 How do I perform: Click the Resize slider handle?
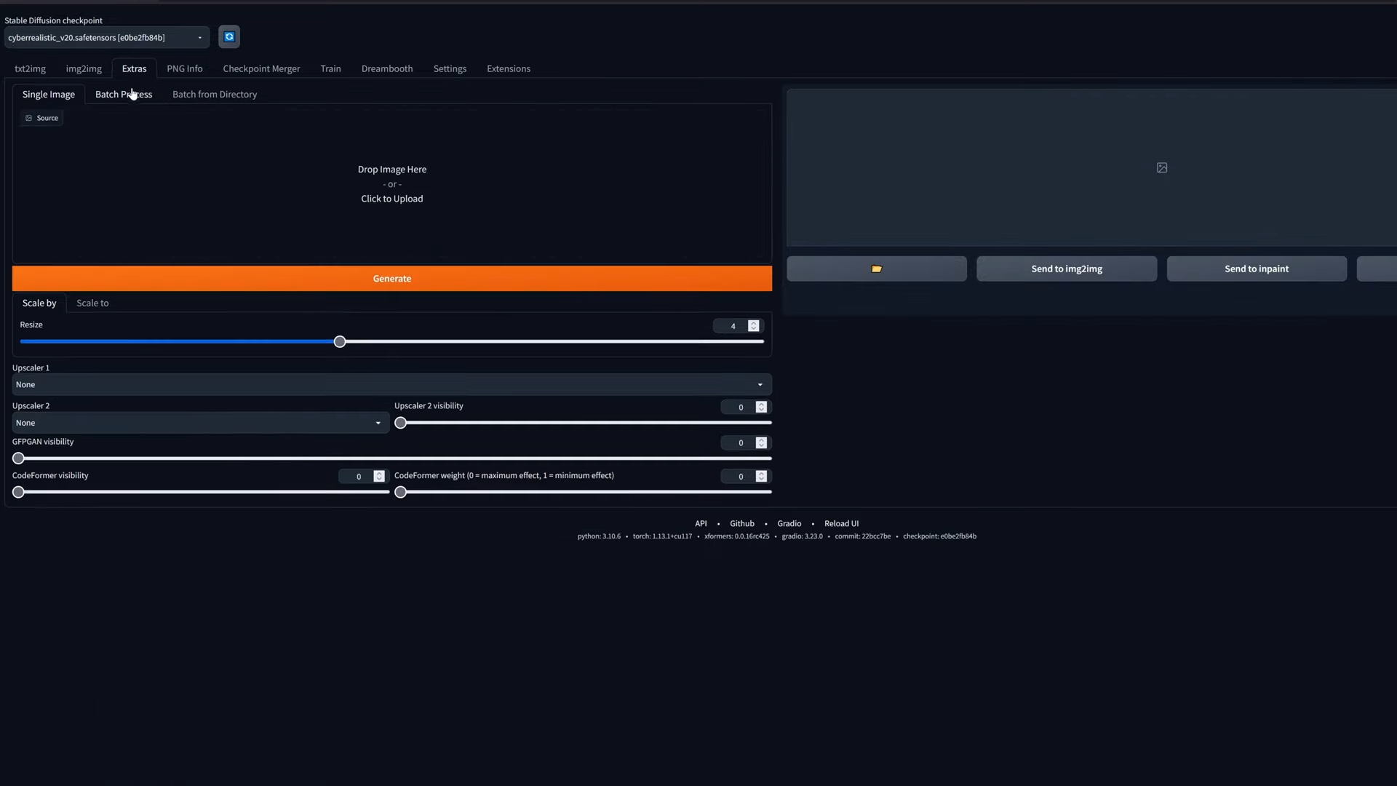click(340, 342)
